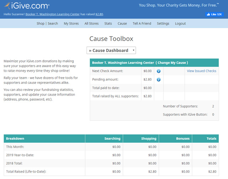Click the Bonuses column header

(x=183, y=139)
